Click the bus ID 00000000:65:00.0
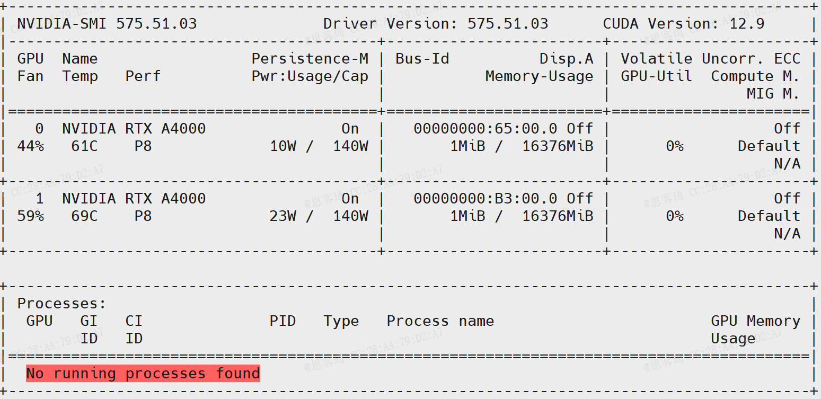The width and height of the screenshot is (821, 399). pos(485,129)
